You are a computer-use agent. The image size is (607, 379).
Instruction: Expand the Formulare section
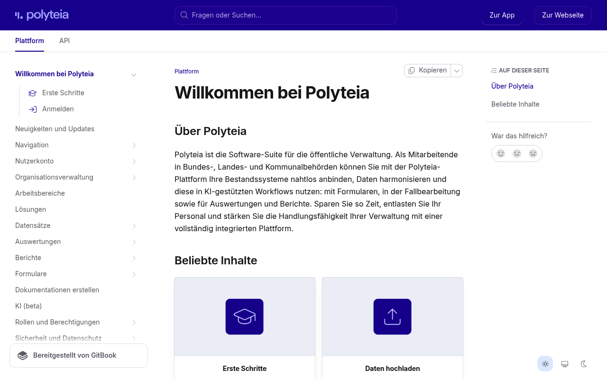click(x=134, y=274)
